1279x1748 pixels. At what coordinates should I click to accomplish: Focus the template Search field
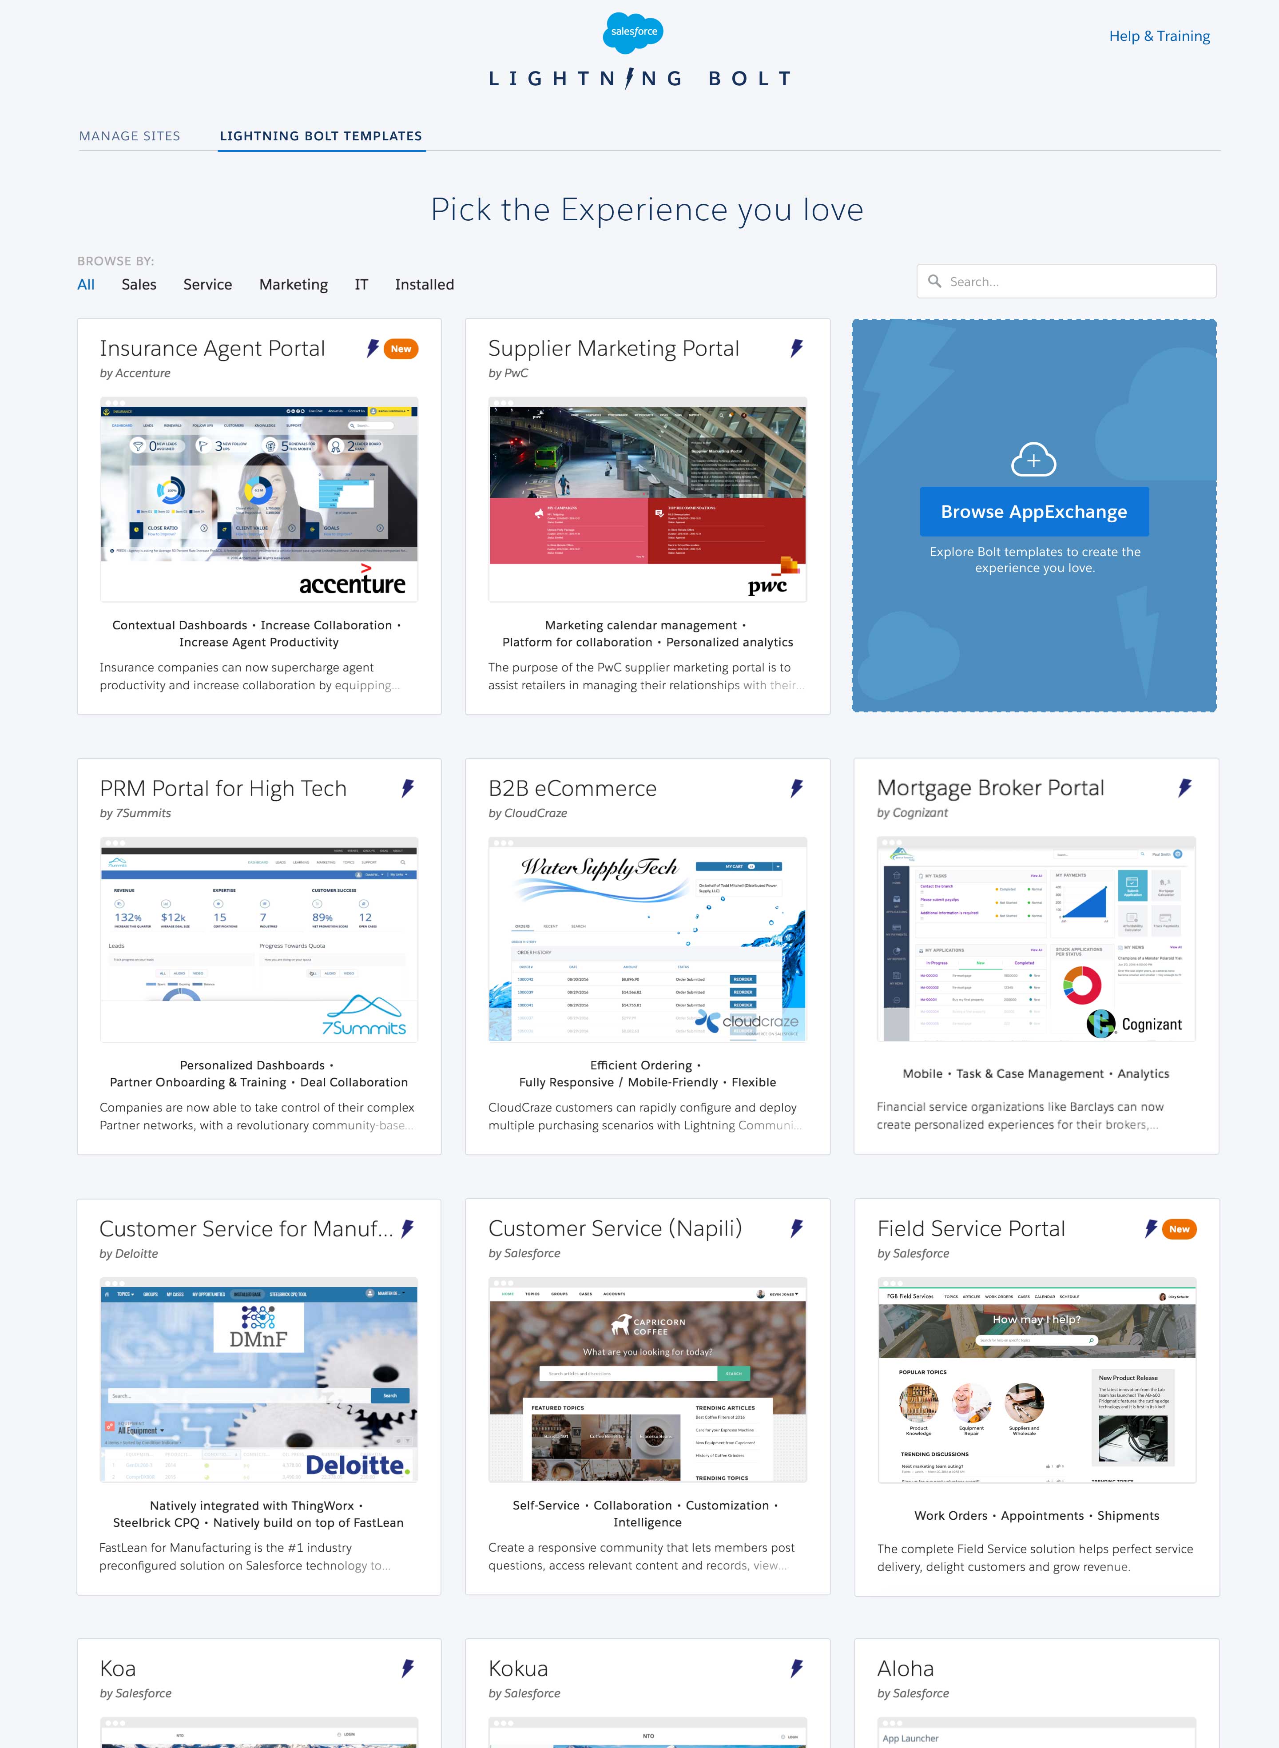pos(1066,282)
